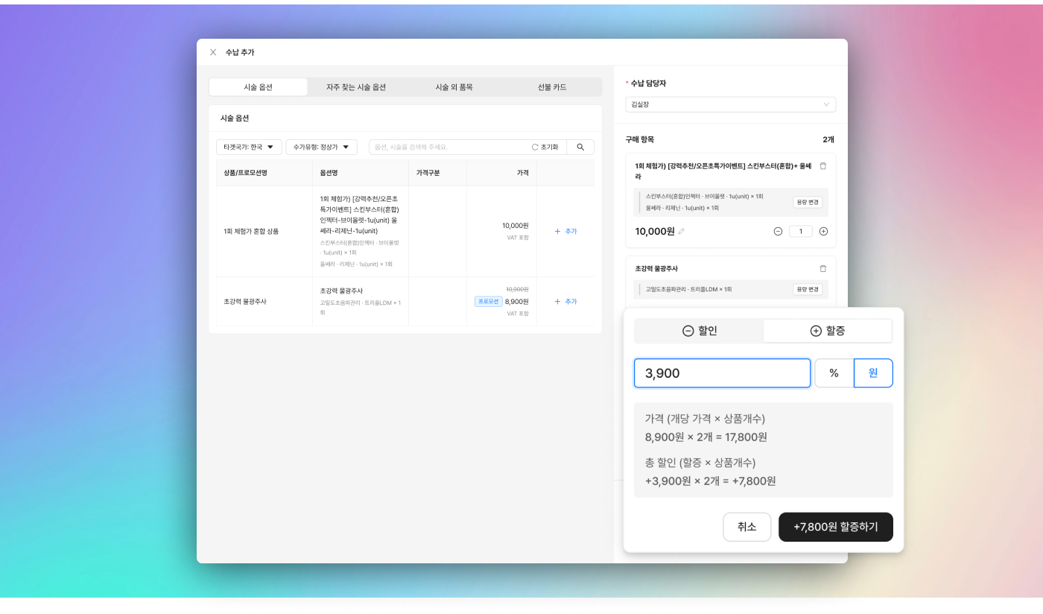Click the 초기화 reset button
The image size is (1043, 614).
(545, 148)
